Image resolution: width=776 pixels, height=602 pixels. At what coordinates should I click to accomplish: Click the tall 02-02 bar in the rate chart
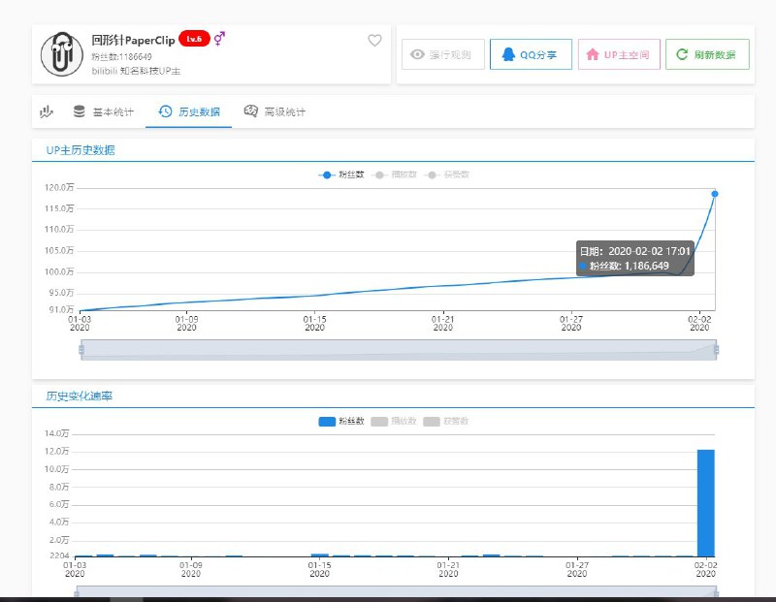point(705,504)
